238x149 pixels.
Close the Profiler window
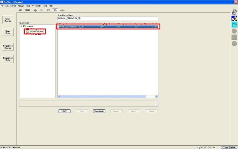(236, 2)
